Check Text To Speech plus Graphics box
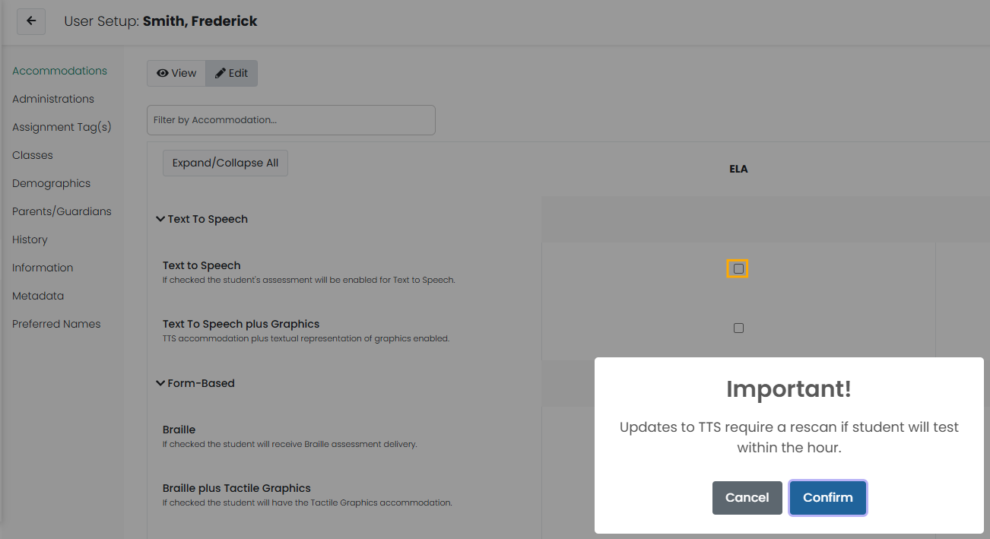Viewport: 990px width, 539px height. click(x=738, y=328)
